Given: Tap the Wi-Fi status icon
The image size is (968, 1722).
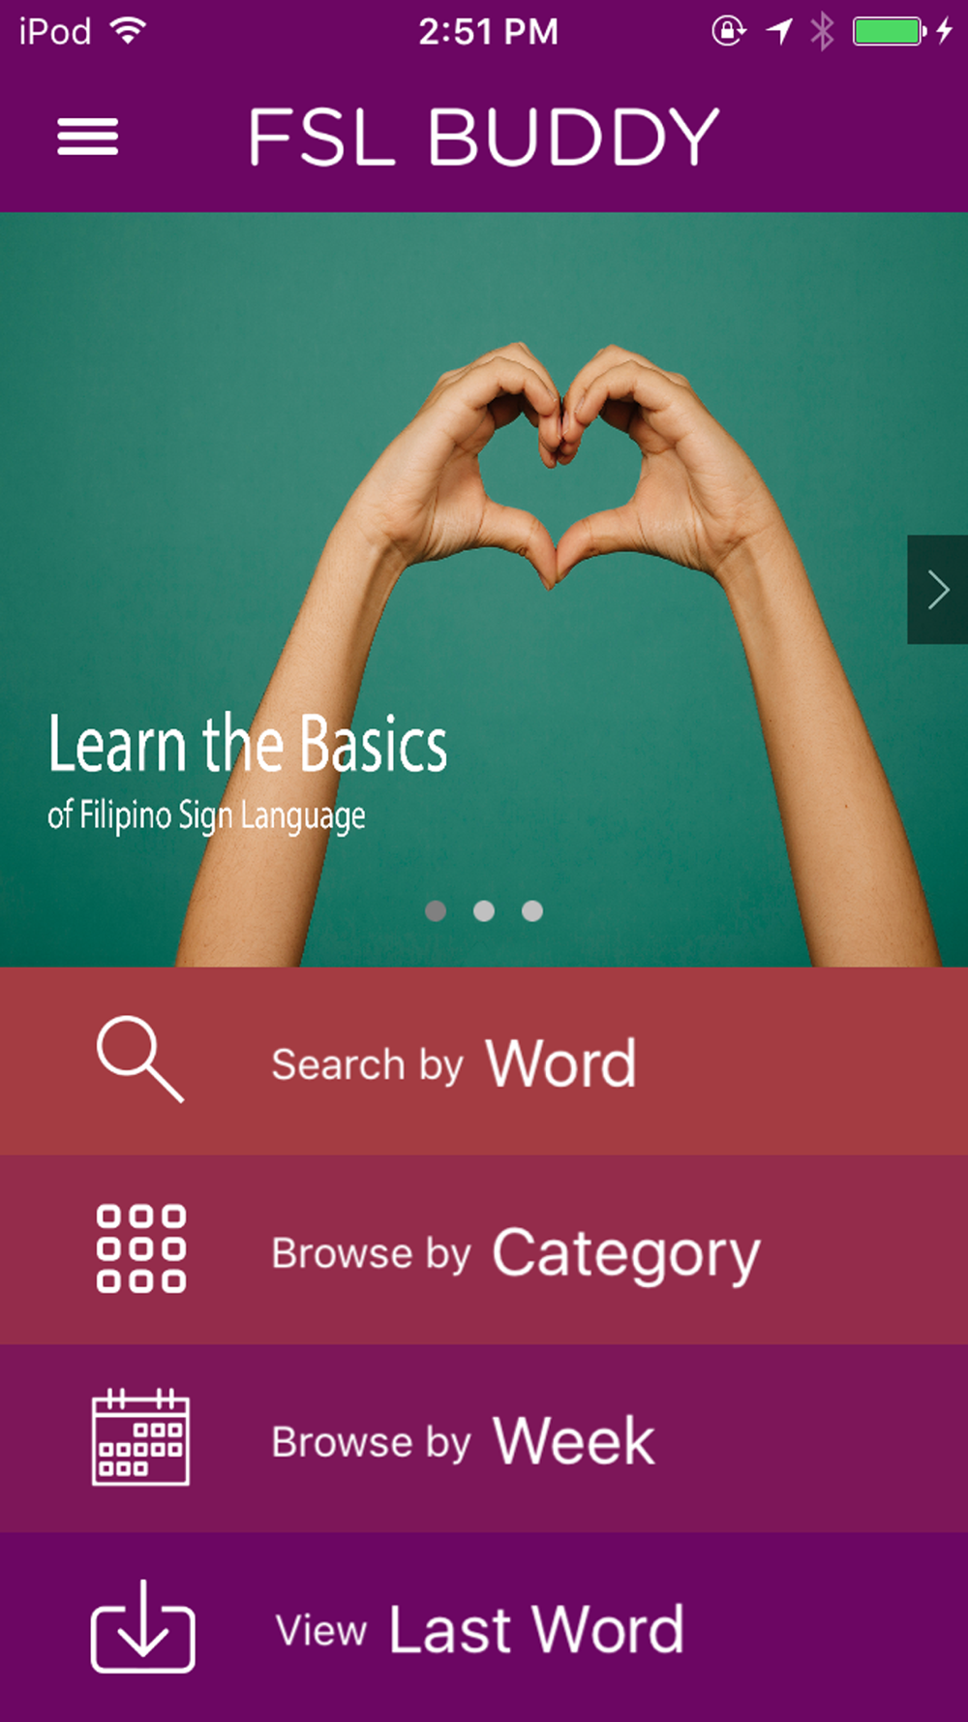Looking at the screenshot, I should click(x=128, y=31).
